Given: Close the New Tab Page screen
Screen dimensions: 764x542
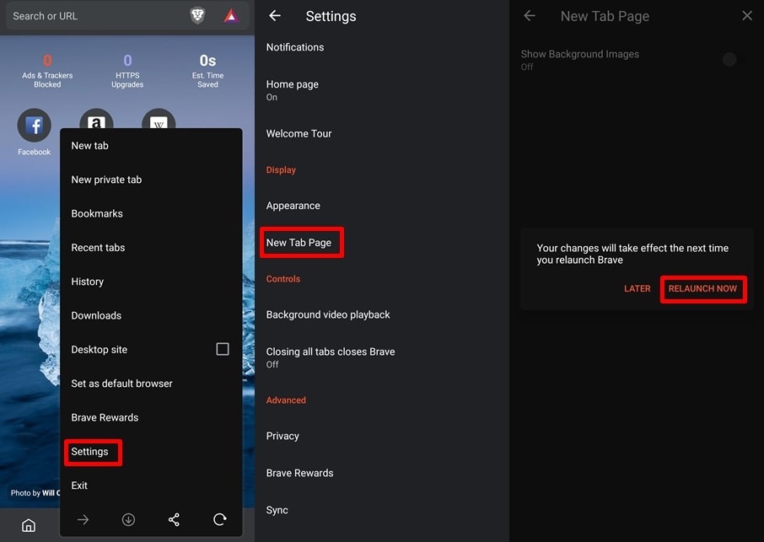Looking at the screenshot, I should (x=747, y=15).
